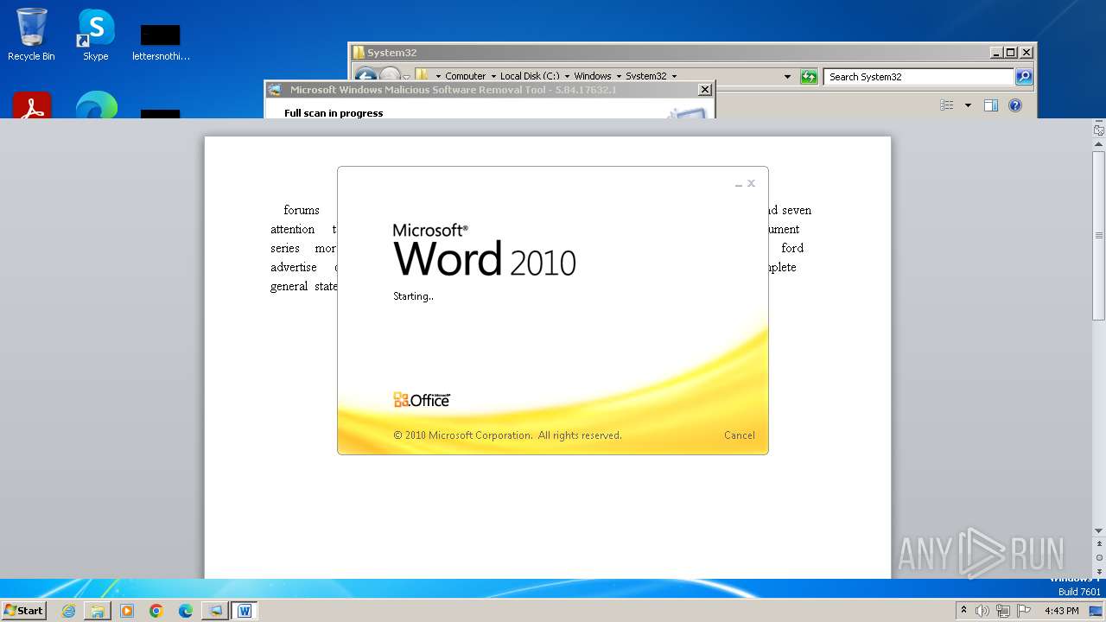Select Local Disk (C:) in address bar

tap(530, 77)
